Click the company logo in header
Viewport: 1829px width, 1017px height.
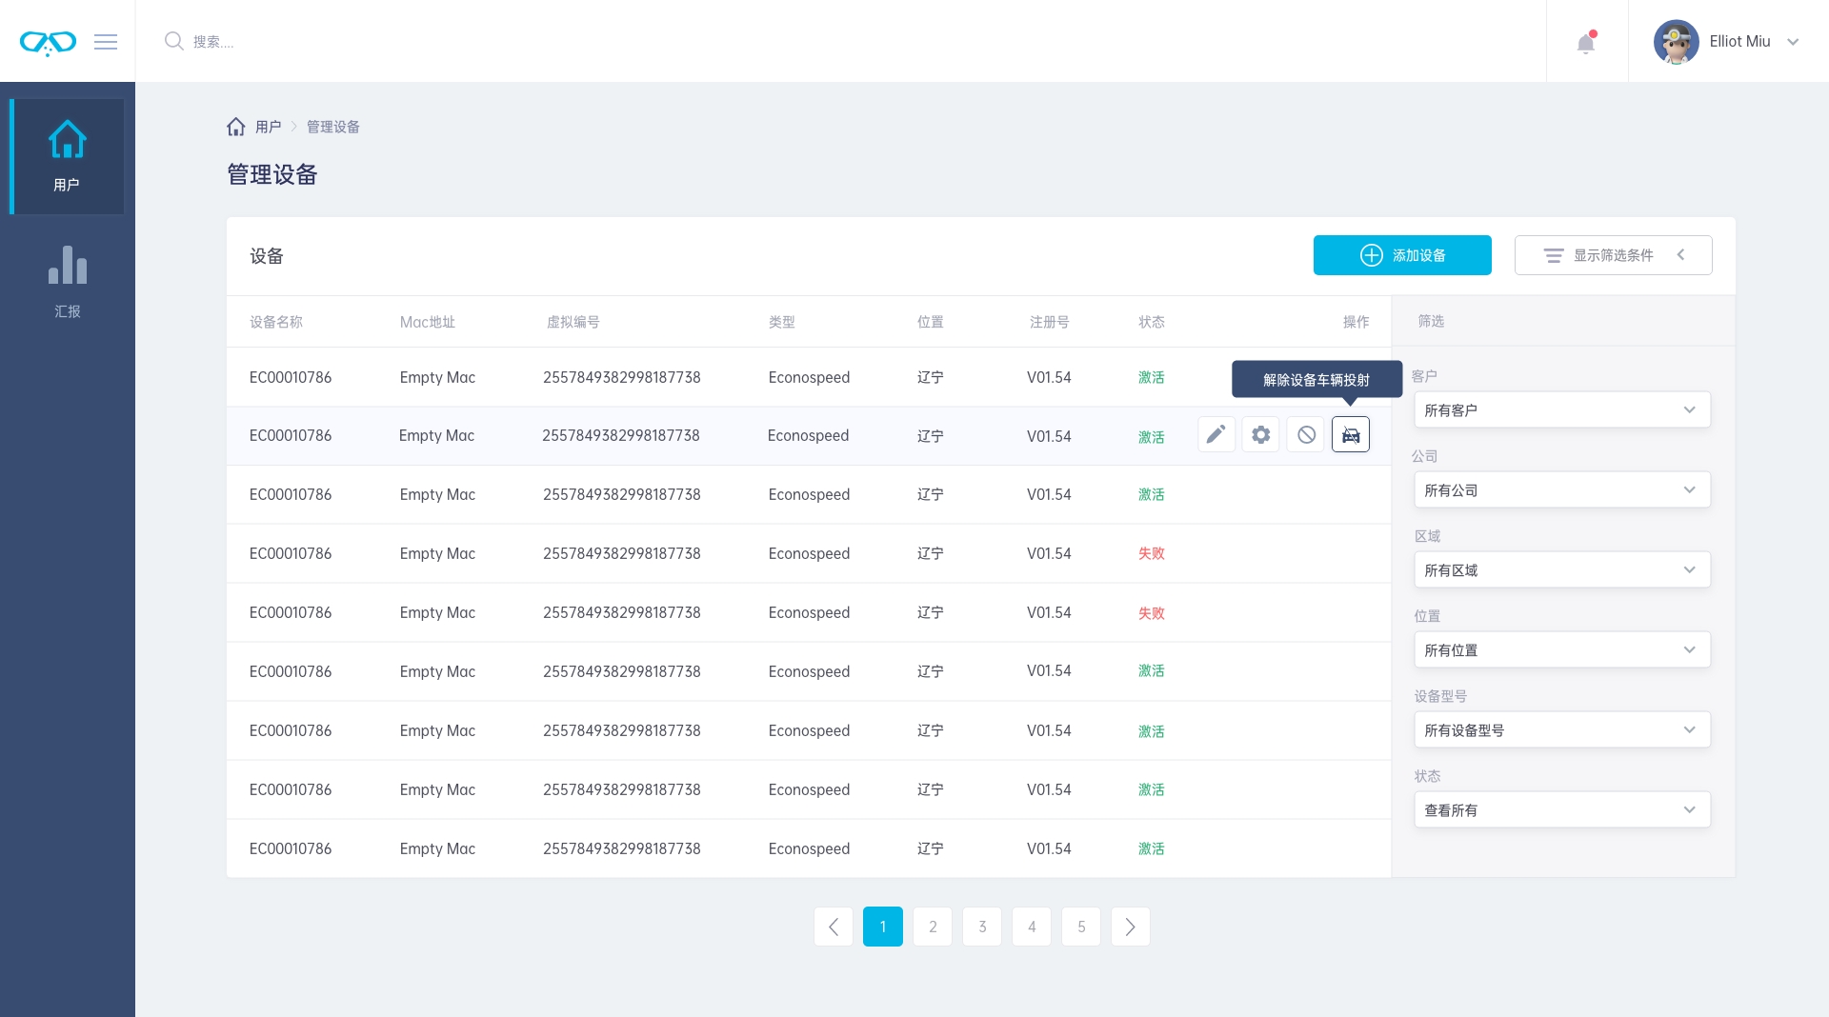click(x=48, y=43)
